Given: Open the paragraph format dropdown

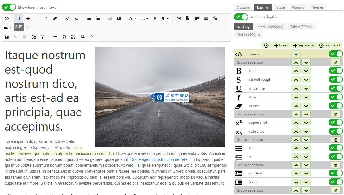Looking at the screenshot, I should point(164,18).
